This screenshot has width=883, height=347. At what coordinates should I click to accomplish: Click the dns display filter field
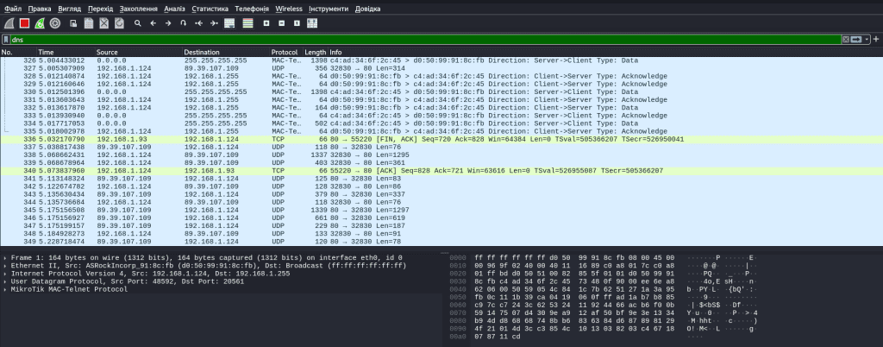(x=425, y=40)
